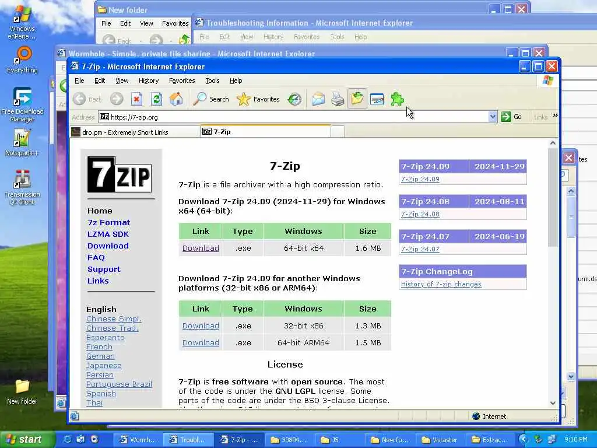This screenshot has height=448, width=597.
Task: Open the Notepad++ desktop shortcut
Action: [x=22, y=142]
